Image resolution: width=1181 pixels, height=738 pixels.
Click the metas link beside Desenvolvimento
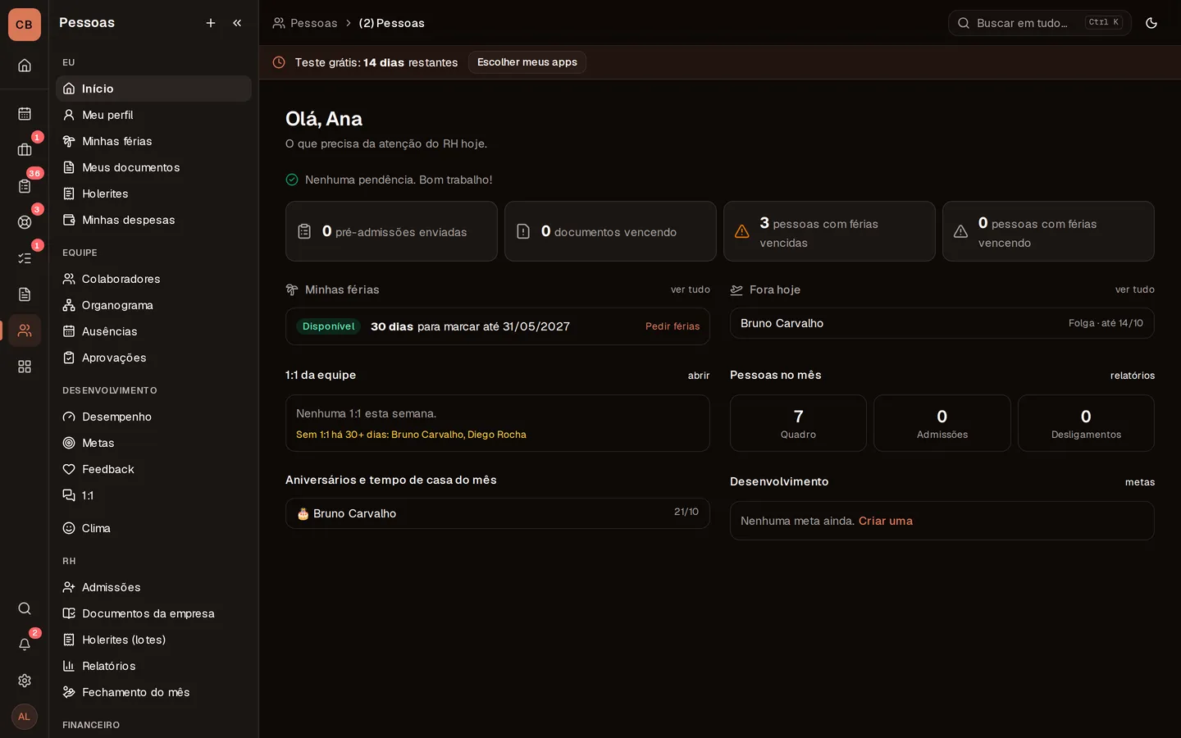pyautogui.click(x=1140, y=482)
